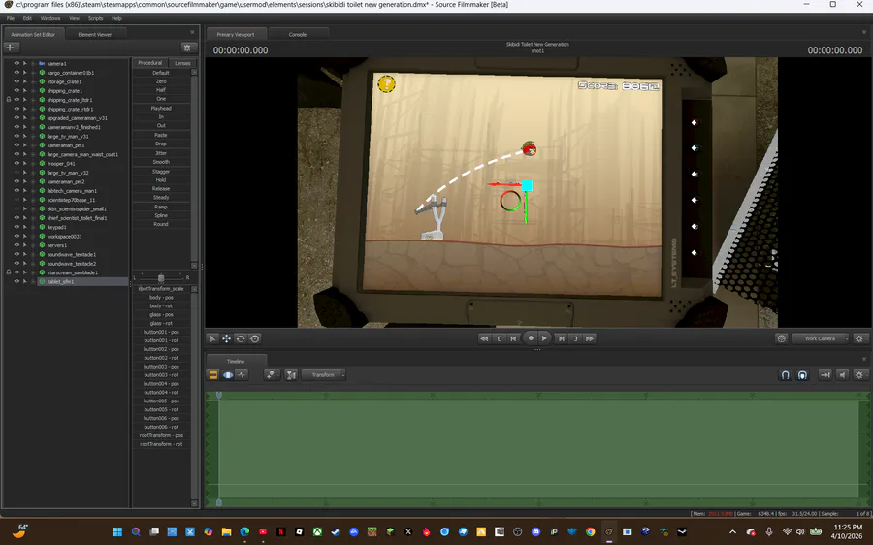Open the viewport settings gear
Screen dimensions: 873x545
coord(859,338)
